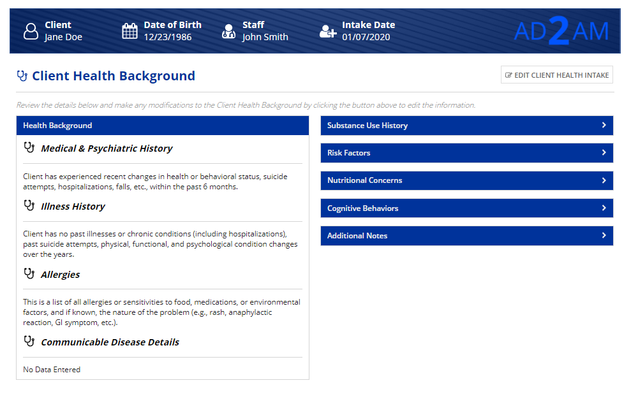Click the 'Client' header label
This screenshot has width=631, height=399.
(x=58, y=25)
